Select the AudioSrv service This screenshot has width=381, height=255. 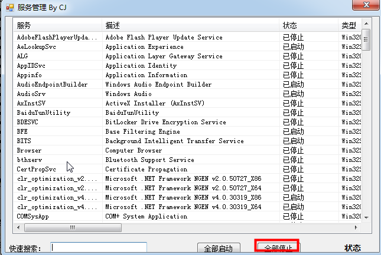[31, 94]
